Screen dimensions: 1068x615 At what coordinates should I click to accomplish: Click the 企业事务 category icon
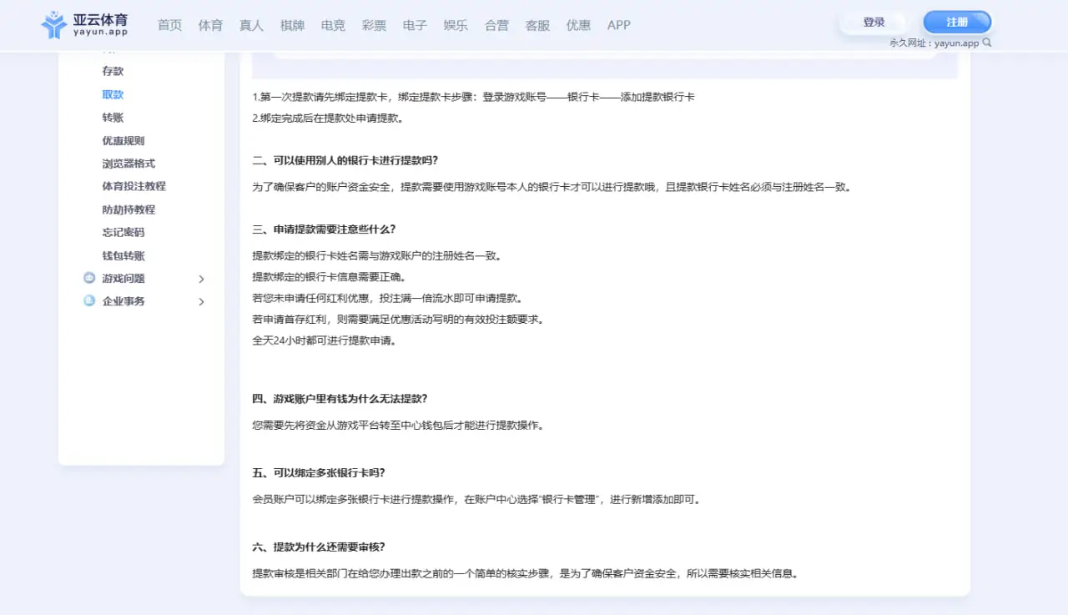89,300
